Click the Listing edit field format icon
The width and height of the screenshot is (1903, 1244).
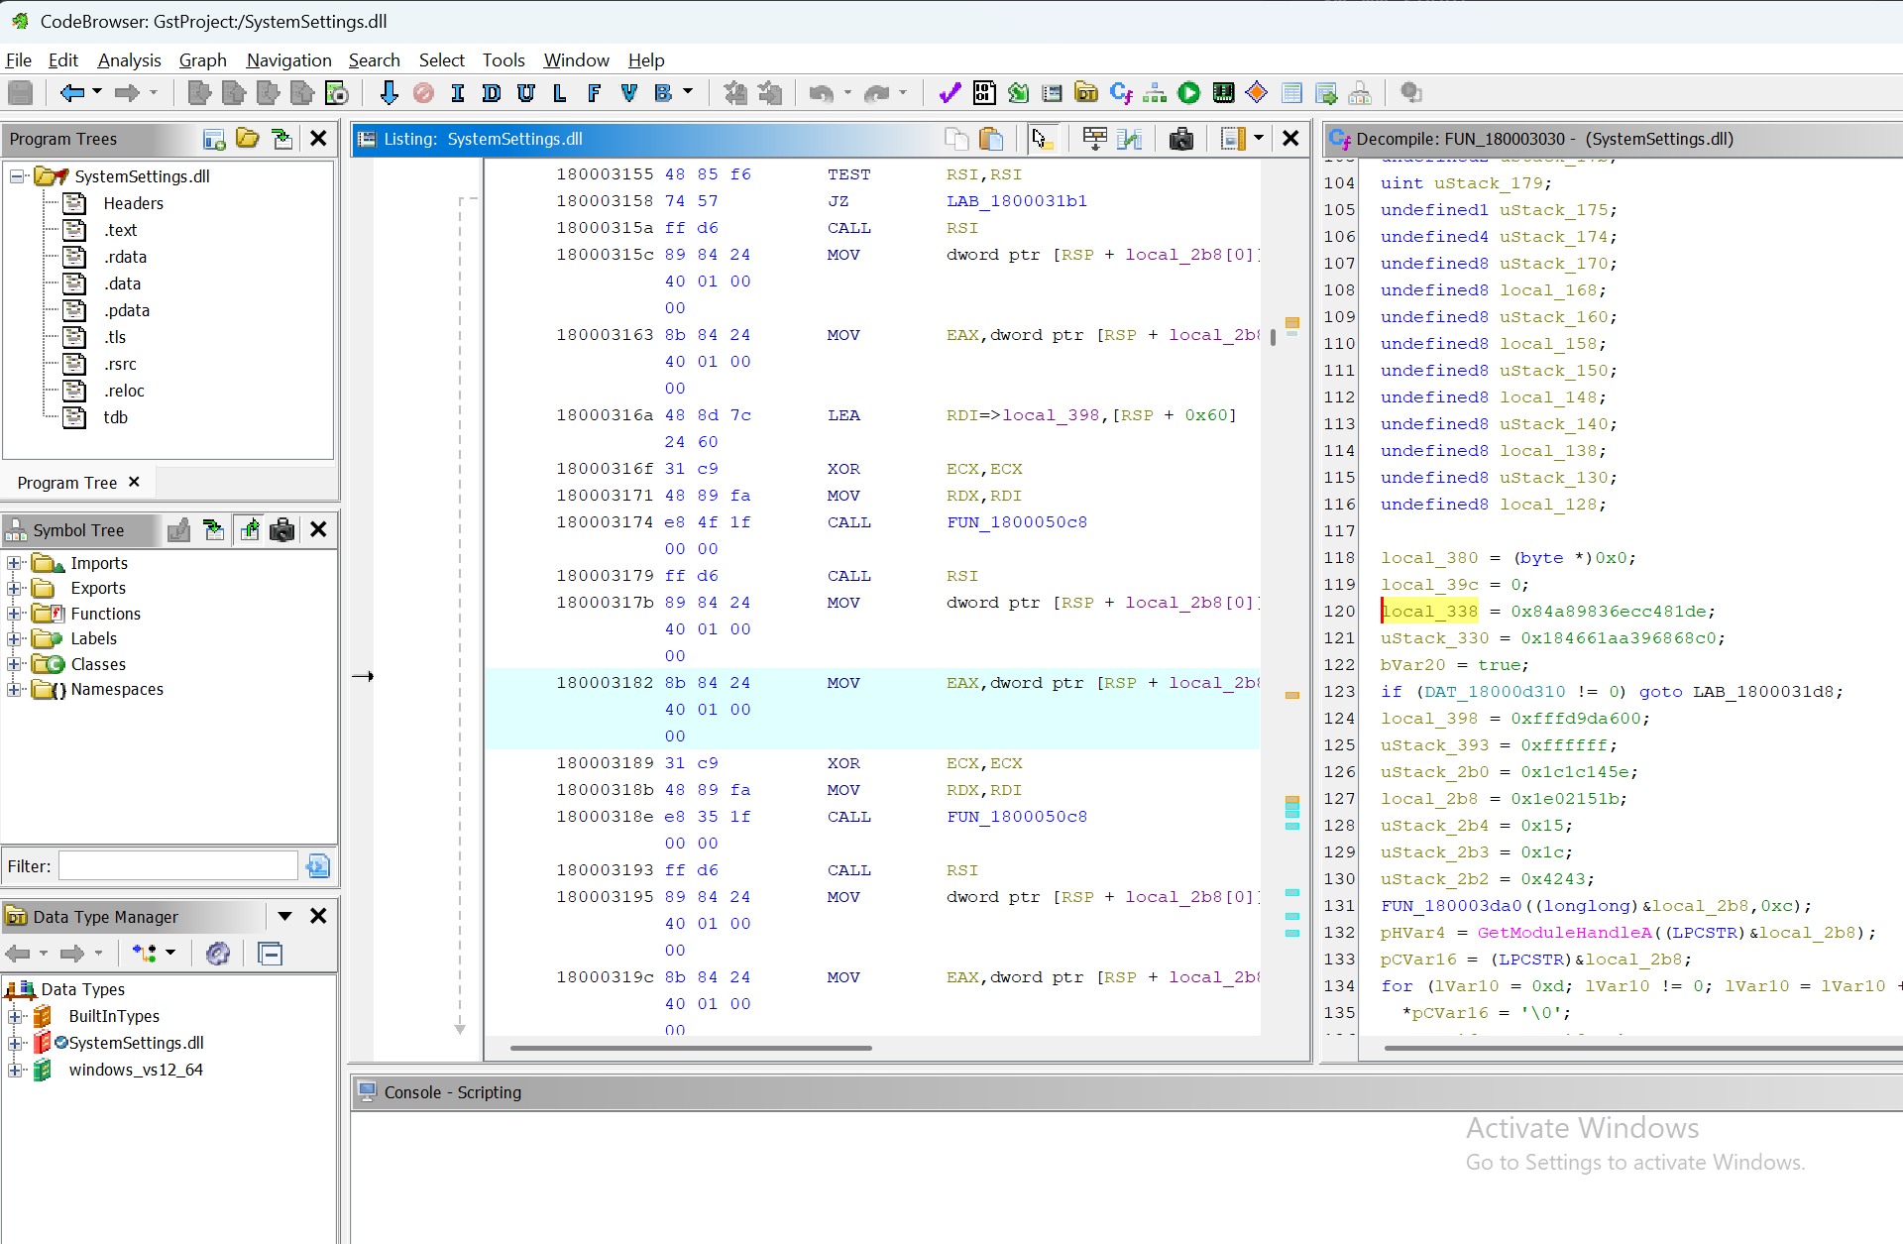point(1094,139)
